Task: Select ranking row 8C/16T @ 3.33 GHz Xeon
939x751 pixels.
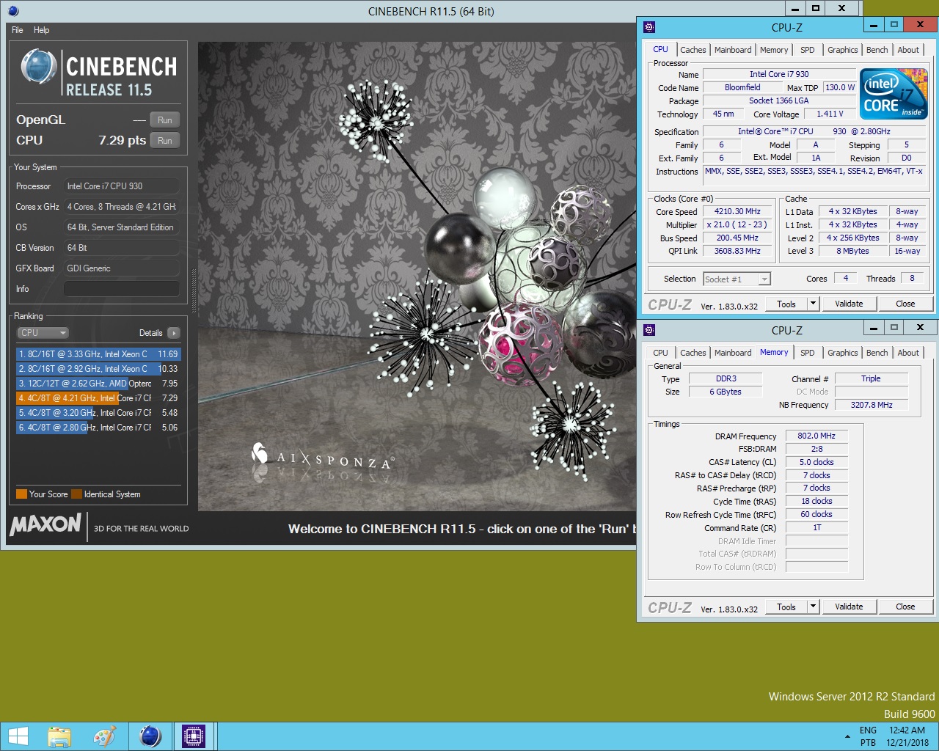Action: pyautogui.click(x=98, y=354)
